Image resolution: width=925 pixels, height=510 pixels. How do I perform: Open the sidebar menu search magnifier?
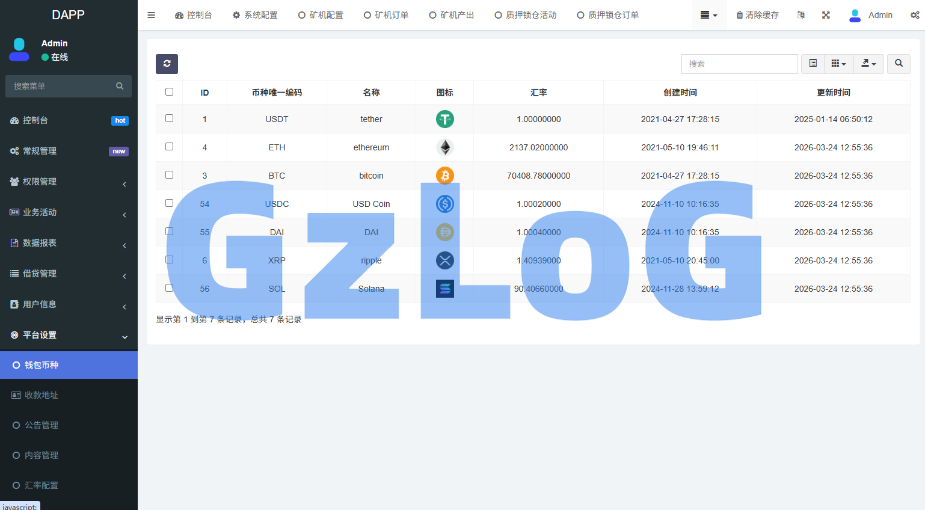point(120,86)
